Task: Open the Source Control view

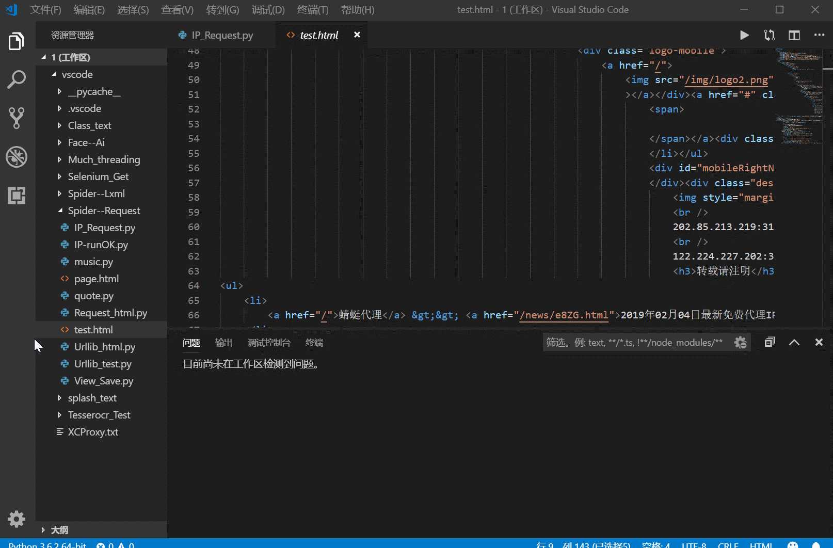Action: point(17,118)
